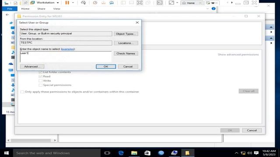Click Show advanced permissions link
The image size is (280, 157).
[x=238, y=55]
